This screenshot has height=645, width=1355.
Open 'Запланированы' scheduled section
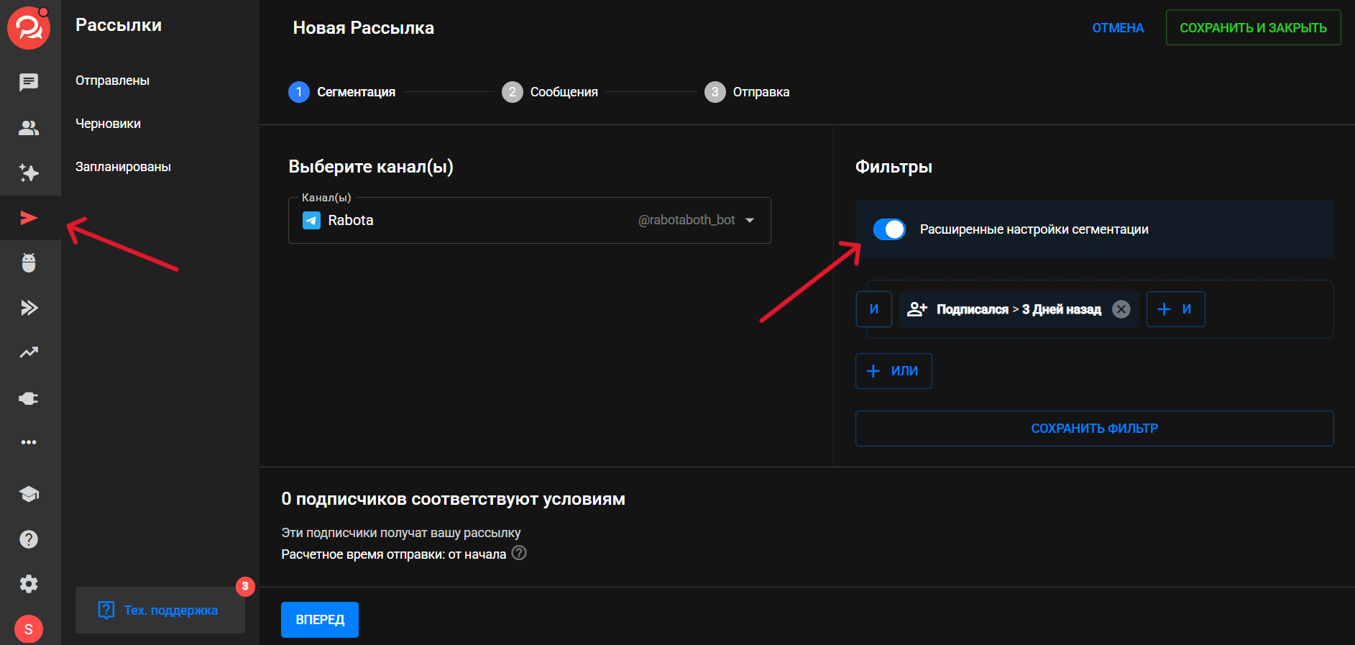pos(123,167)
